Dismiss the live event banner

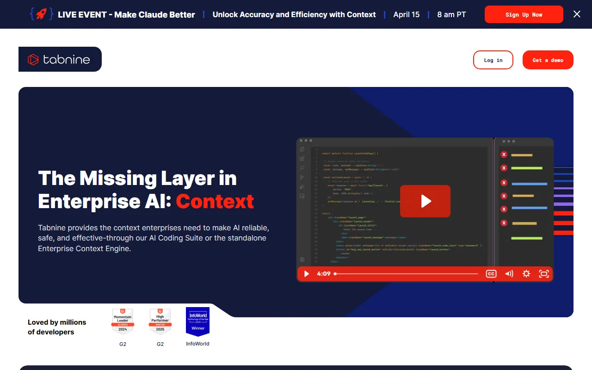(x=577, y=14)
